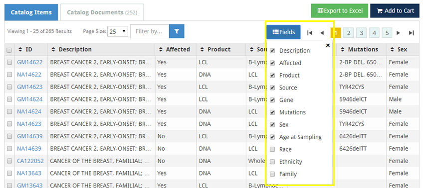Open catalog item NA14622 link
This screenshot has height=188, width=424.
click(29, 75)
